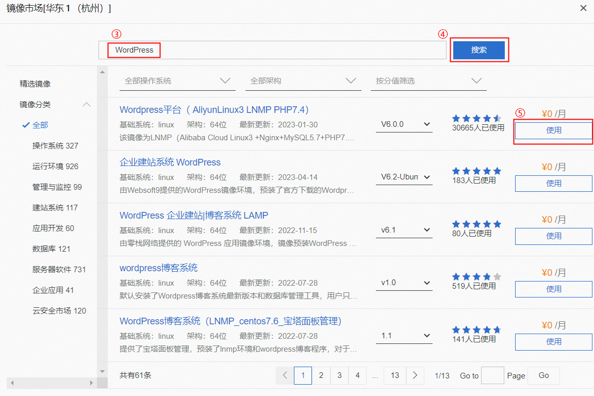Click the Go to page number field
594x396 pixels.
point(492,375)
